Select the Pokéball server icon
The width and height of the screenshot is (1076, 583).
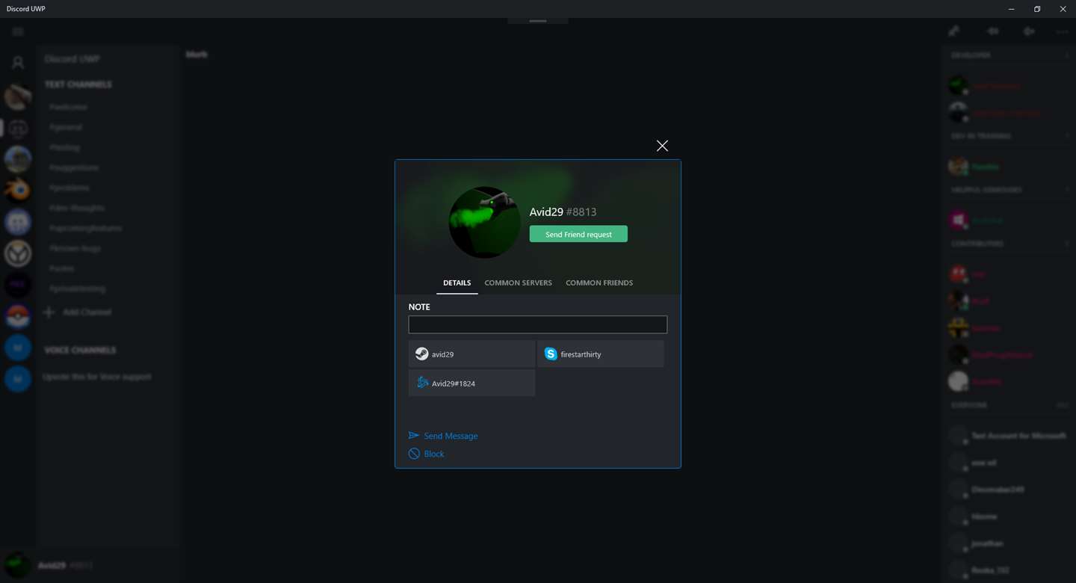tap(18, 316)
